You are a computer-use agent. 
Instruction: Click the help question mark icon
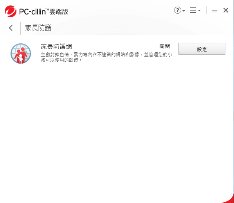coord(177,10)
